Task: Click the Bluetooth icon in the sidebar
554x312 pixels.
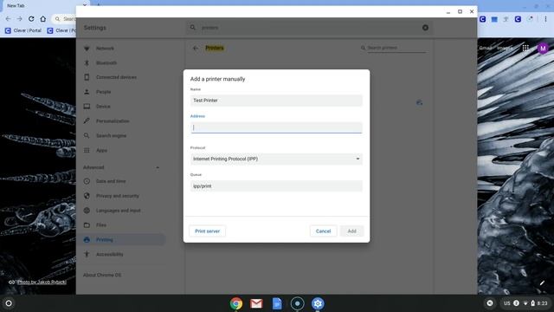Action: (x=87, y=63)
